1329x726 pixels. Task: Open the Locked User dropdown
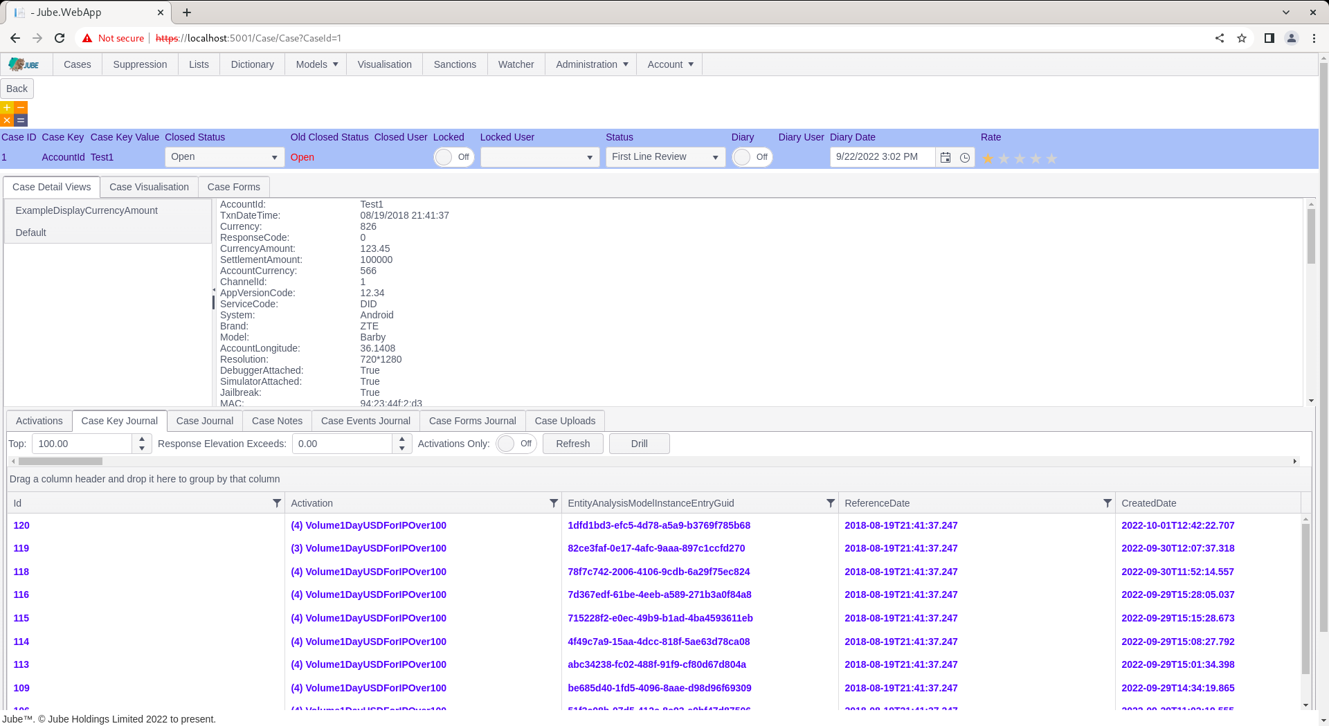click(540, 157)
